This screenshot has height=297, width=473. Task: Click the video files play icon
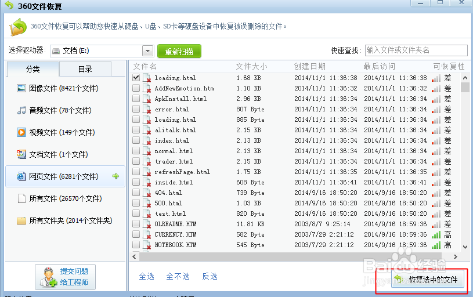tap(21, 132)
